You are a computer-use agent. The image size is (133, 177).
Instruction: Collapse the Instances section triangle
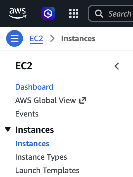pos(8,129)
